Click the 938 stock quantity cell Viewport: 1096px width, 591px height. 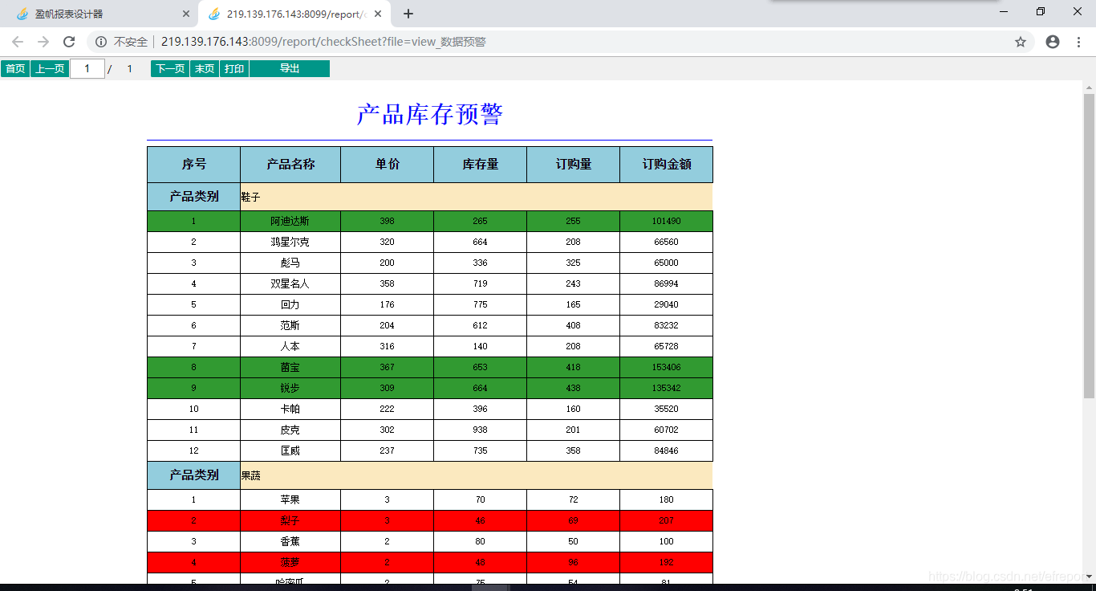[480, 430]
